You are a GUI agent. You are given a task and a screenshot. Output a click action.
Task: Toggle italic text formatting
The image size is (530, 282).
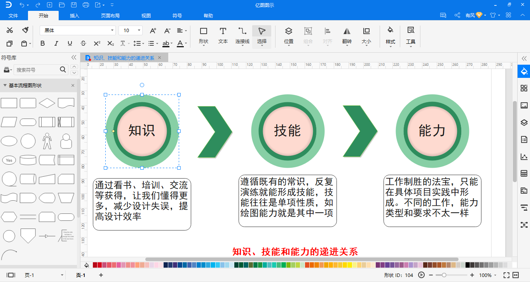[56, 43]
